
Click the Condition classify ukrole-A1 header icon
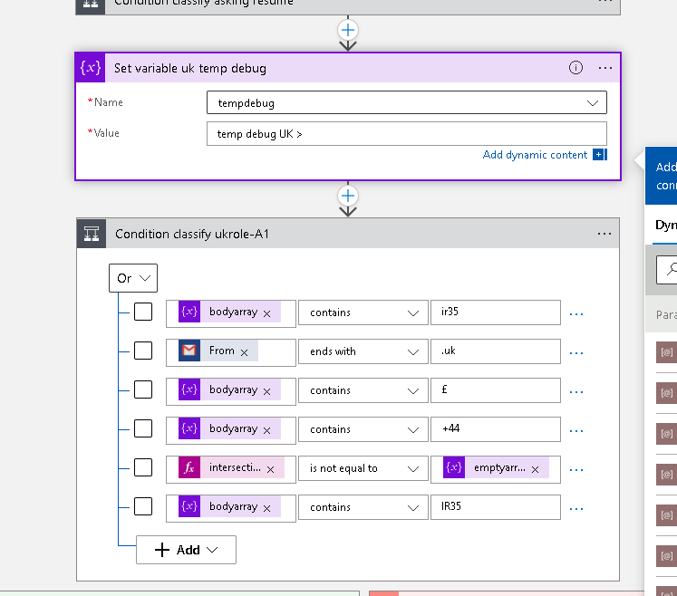(x=92, y=234)
